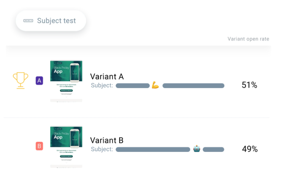Open the Subject test button
The image size is (301, 181).
[51, 21]
